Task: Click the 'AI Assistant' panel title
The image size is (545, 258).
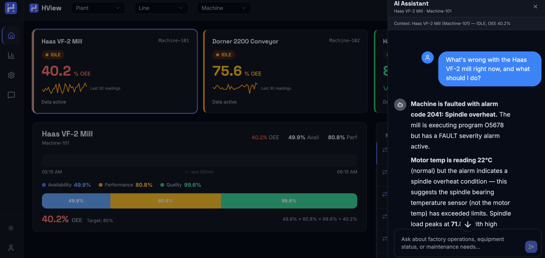Action: 411,4
